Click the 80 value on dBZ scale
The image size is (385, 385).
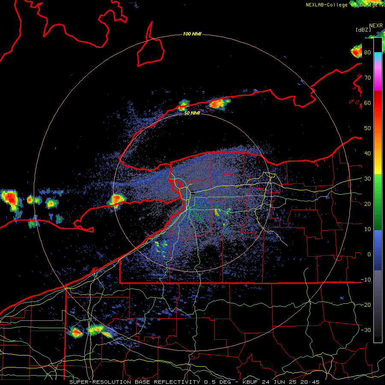tap(367, 53)
